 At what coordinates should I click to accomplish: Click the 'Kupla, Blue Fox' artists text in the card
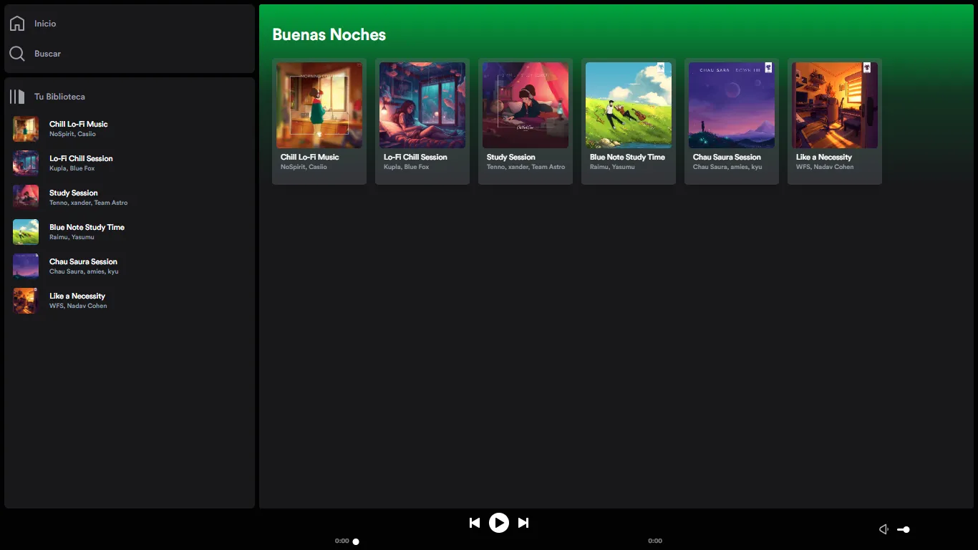pyautogui.click(x=406, y=167)
